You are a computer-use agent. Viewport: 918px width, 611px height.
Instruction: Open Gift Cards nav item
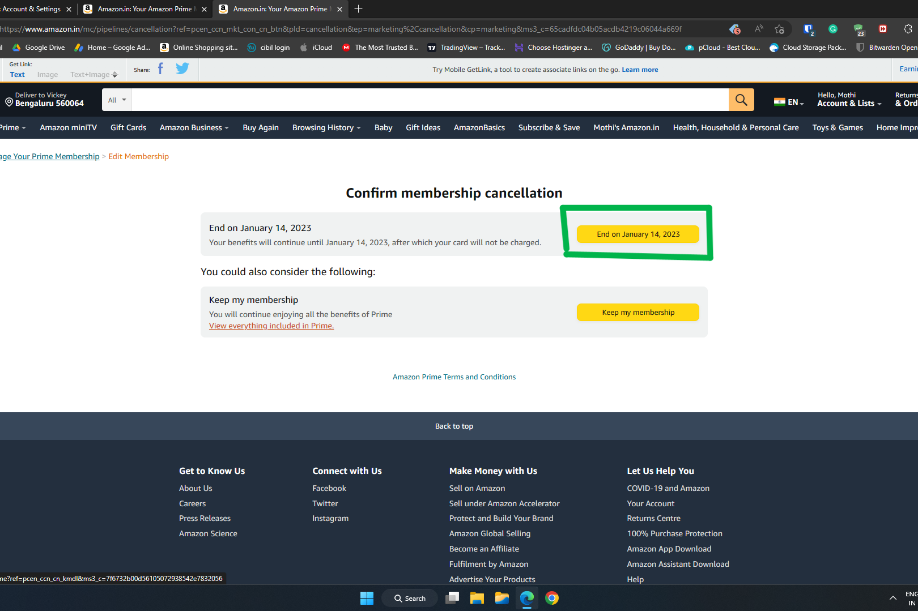tap(129, 127)
